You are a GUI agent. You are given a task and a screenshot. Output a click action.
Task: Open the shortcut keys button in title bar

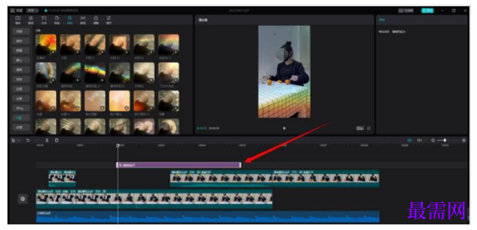(406, 11)
